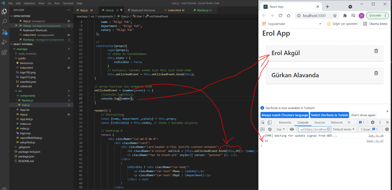The image size is (392, 190).
Task: Open Run and Debug view
Action: [4, 42]
